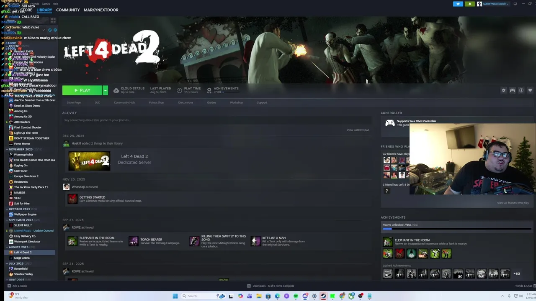
Task: Show hidden system tray icons chevron
Action: [502, 296]
